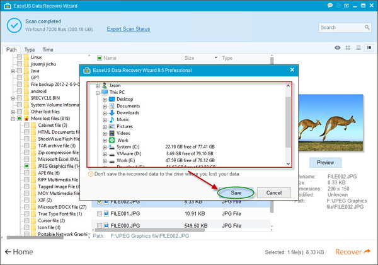Click the search magnifier icon
The image size is (378, 265).
(x=367, y=27)
